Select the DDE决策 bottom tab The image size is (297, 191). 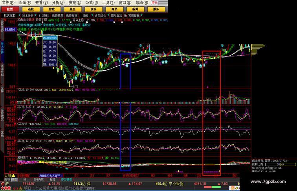(x=38, y=179)
